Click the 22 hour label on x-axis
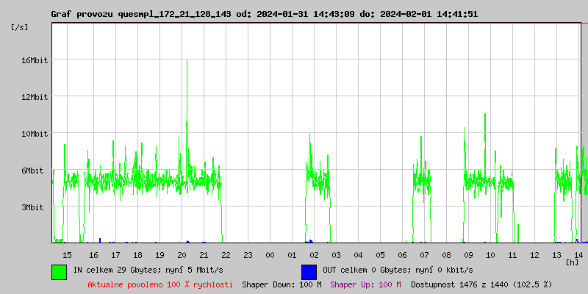 tap(226, 254)
